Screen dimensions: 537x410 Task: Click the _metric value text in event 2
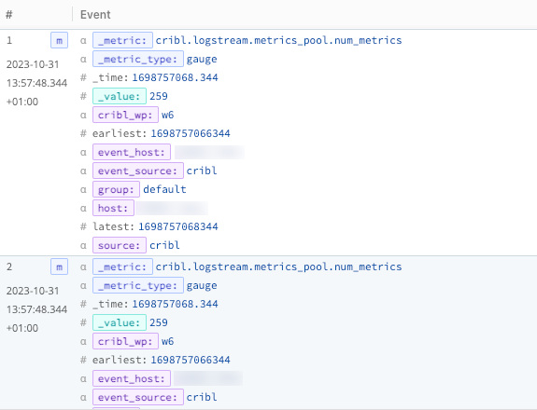point(278,266)
